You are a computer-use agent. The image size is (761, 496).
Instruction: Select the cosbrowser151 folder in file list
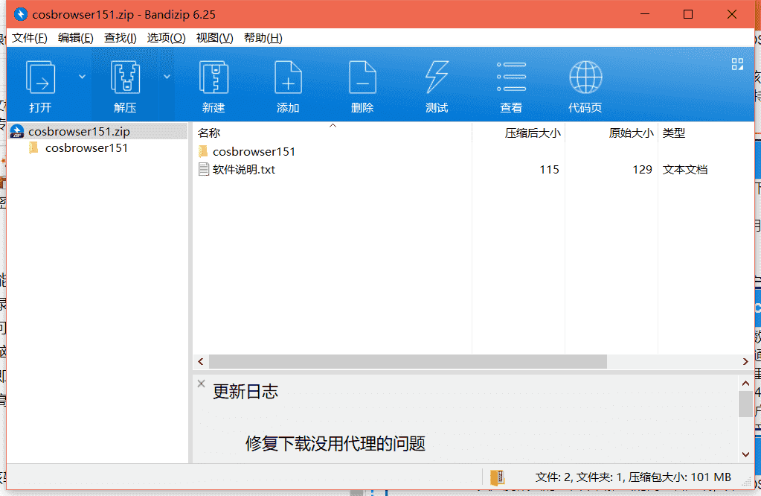(254, 152)
